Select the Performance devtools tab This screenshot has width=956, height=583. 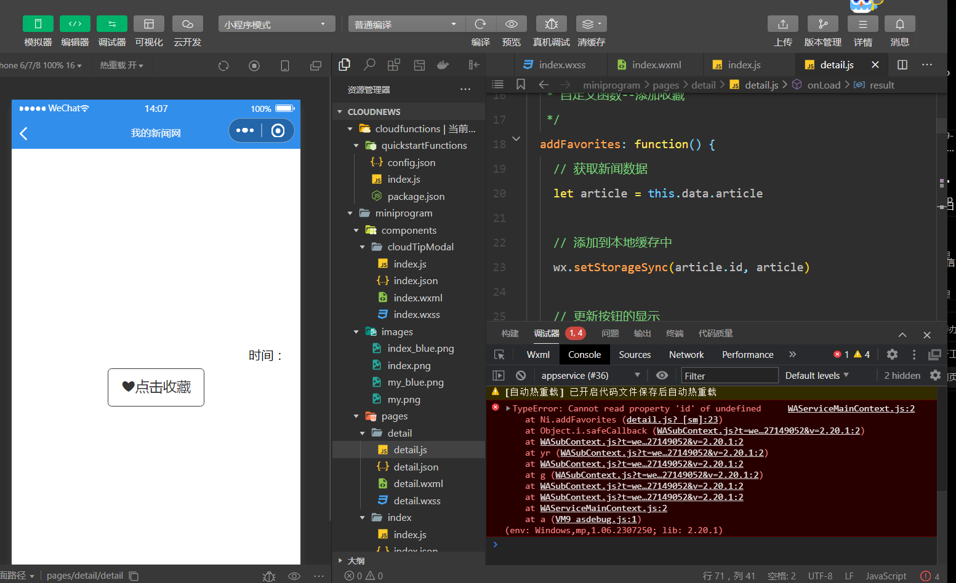748,355
